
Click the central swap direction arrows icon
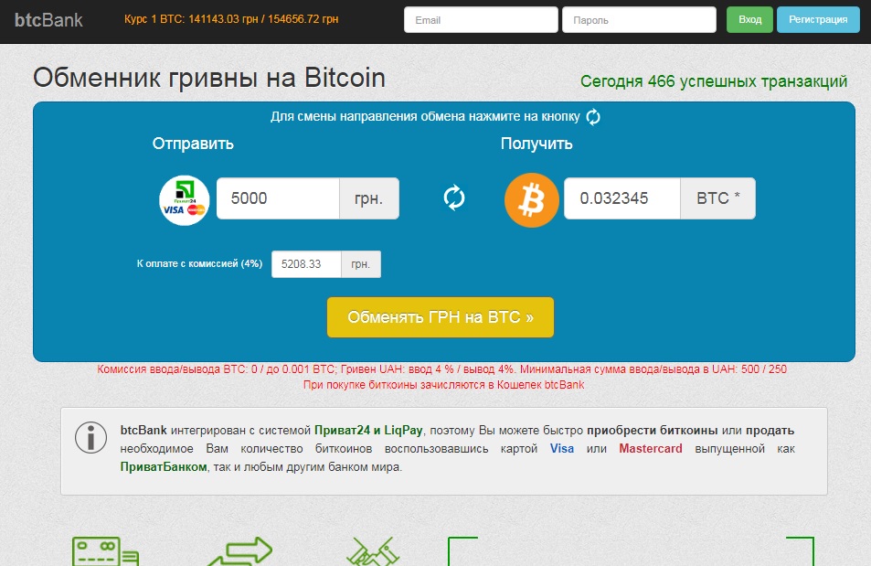pyautogui.click(x=454, y=198)
